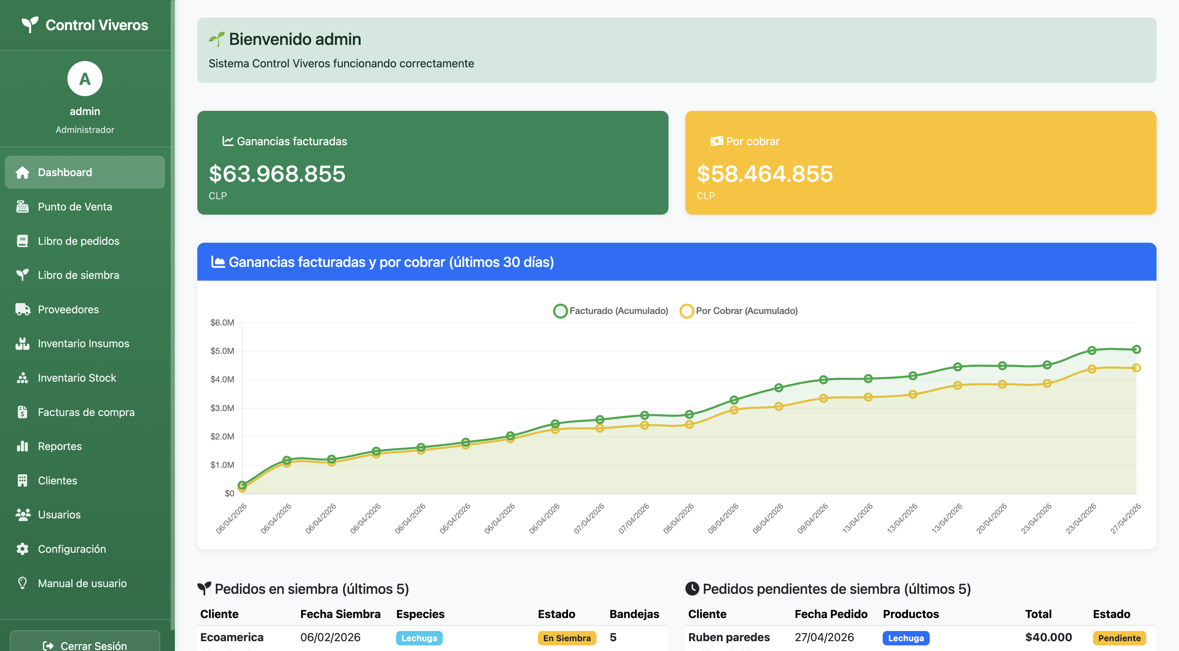Click the Administrador role label
The image size is (1179, 651).
85,130
